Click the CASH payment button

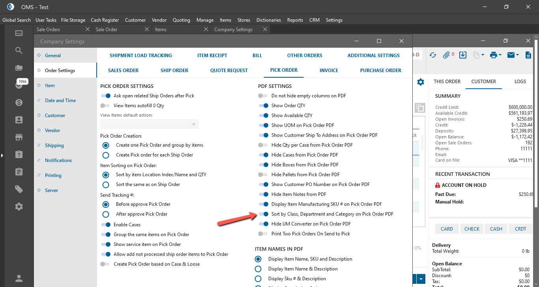pyautogui.click(x=496, y=229)
